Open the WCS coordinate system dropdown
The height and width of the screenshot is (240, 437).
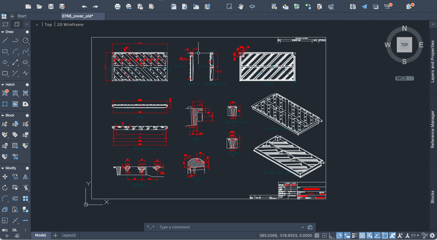coord(404,78)
